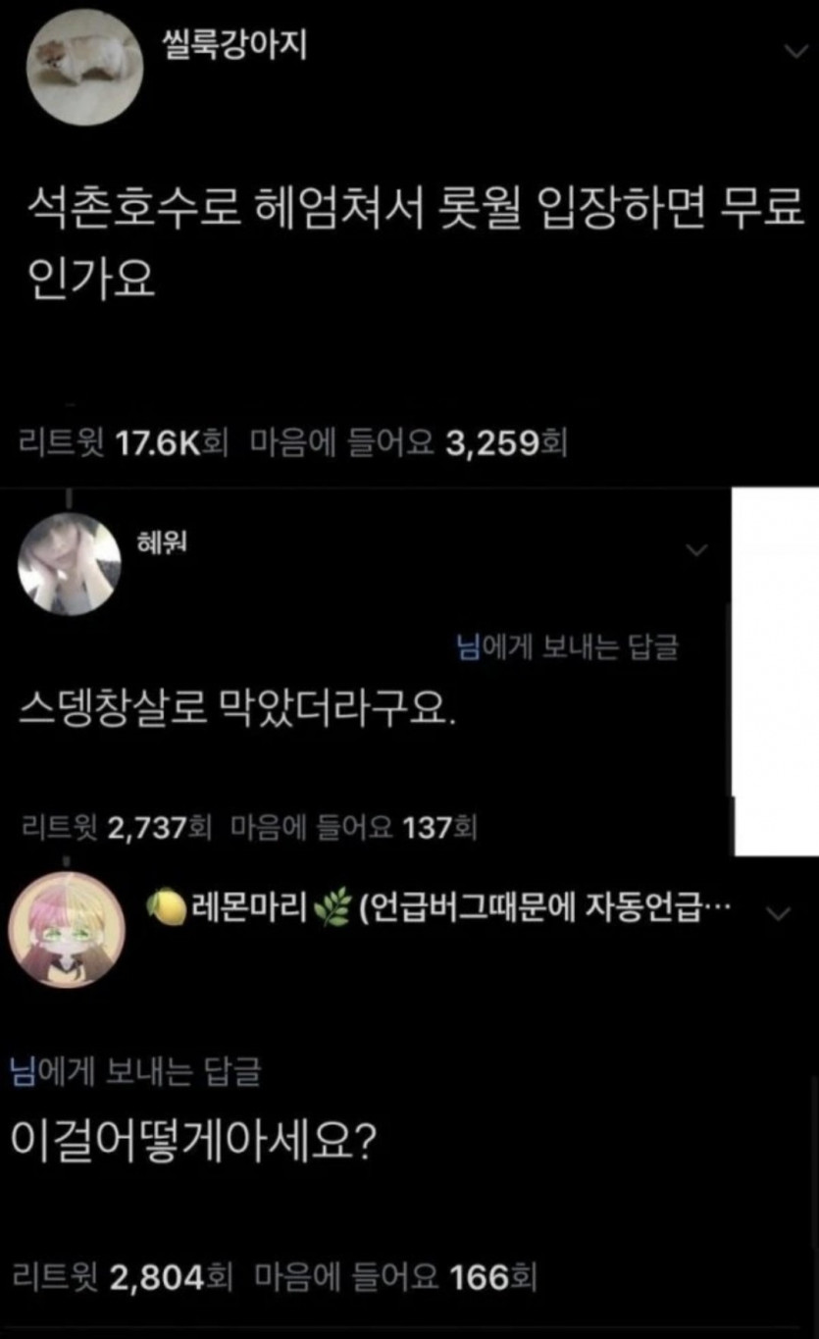This screenshot has width=819, height=1339.
Task: Expand options chevron on 레몬마리's reply
Action: coord(777,914)
